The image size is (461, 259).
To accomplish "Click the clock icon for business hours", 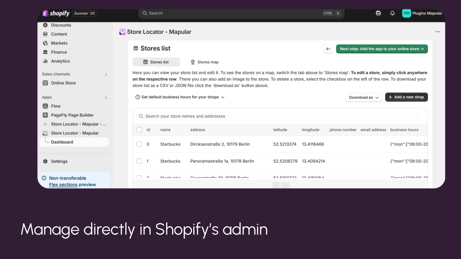I will 138,97.
